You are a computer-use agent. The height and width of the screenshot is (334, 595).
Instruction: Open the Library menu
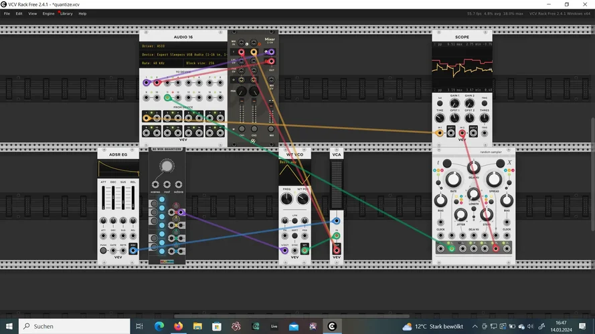pos(66,13)
